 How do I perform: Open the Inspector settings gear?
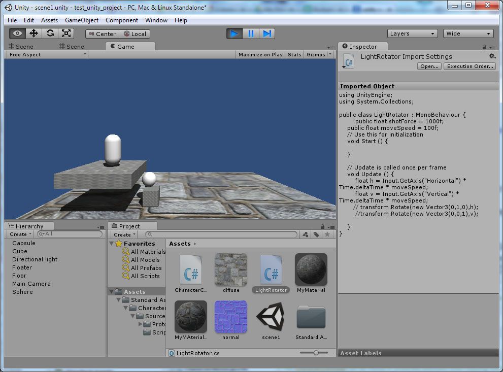pos(492,56)
